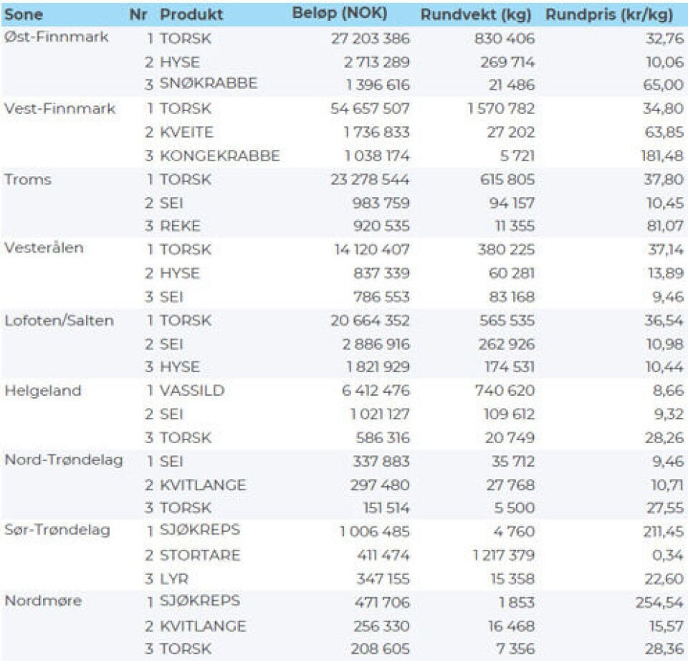Click the Sone column header
The width and height of the screenshot is (688, 661).
click(24, 14)
